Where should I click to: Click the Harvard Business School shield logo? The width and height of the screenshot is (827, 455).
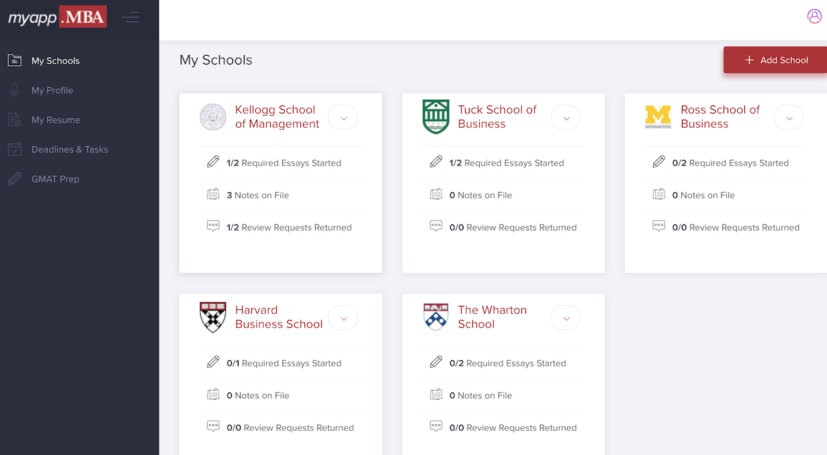213,317
